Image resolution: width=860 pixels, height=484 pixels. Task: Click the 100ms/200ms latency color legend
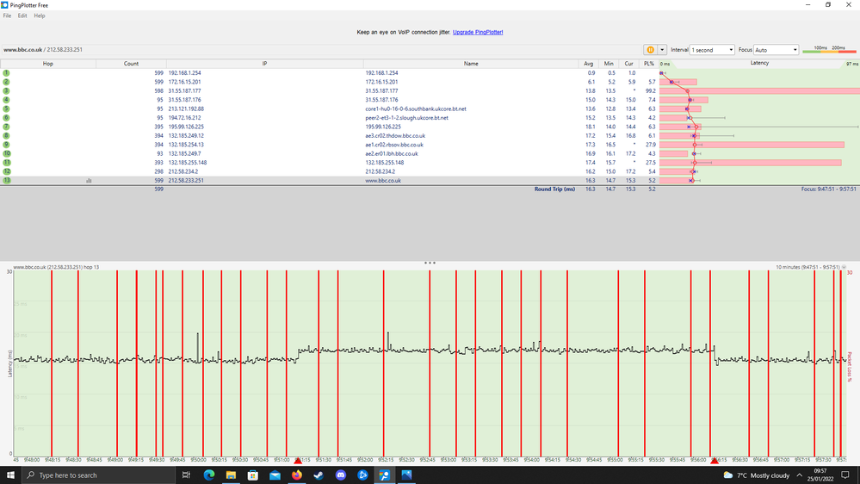pyautogui.click(x=829, y=49)
